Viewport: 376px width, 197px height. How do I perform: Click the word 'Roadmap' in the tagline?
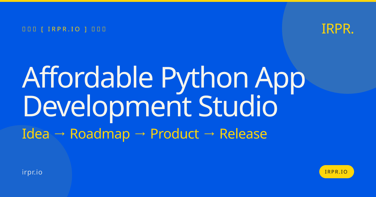tap(100, 134)
